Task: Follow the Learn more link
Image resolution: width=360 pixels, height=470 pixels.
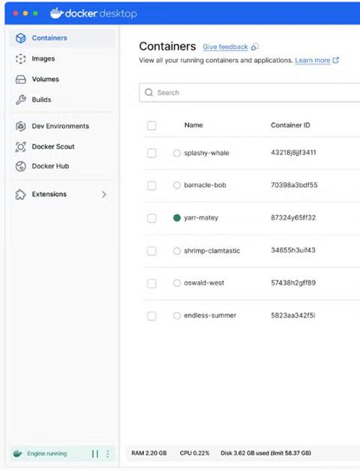Action: [313, 61]
